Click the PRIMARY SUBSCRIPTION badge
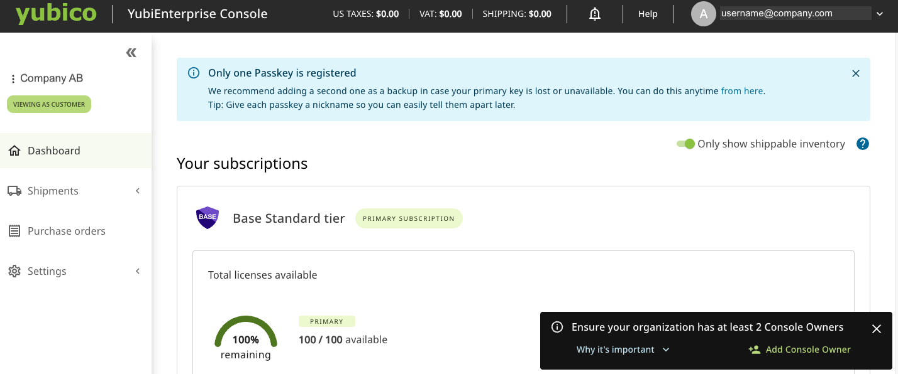Image resolution: width=898 pixels, height=374 pixels. click(x=409, y=218)
